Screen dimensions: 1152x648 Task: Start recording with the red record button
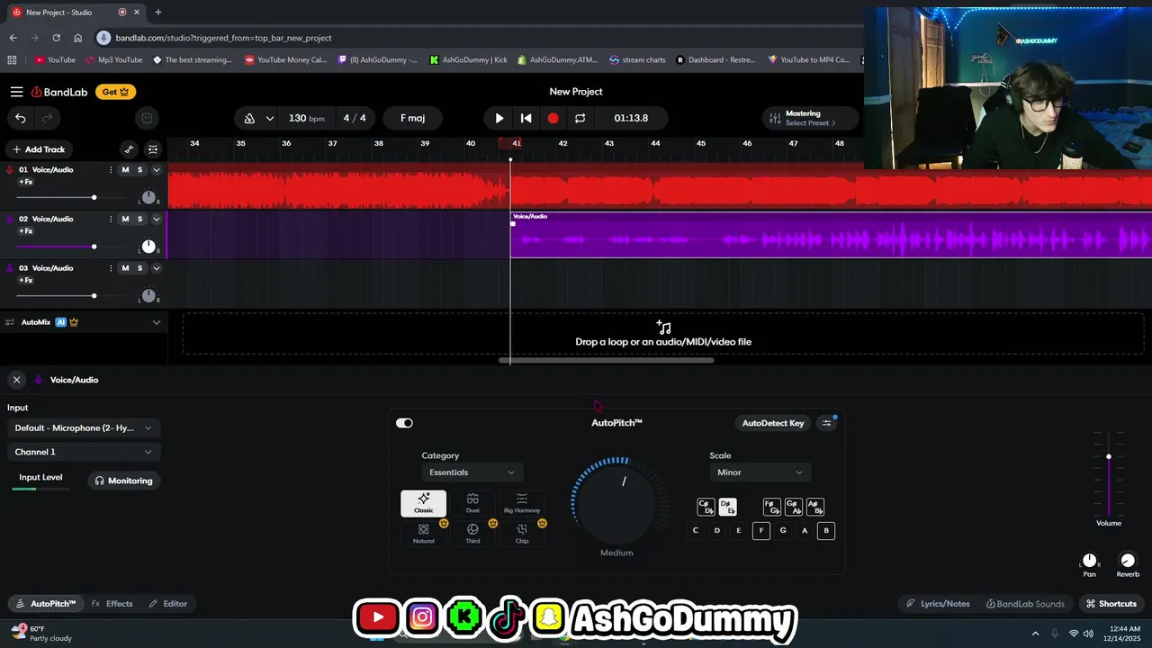click(553, 118)
